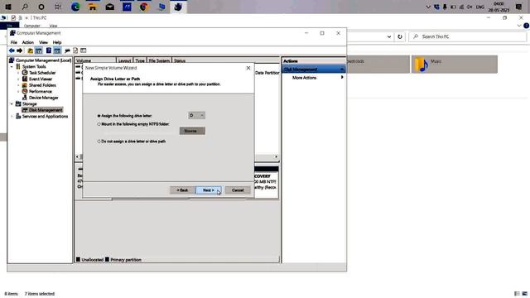The width and height of the screenshot is (530, 298).
Task: Collapse the System Tools tree node
Action: pyautogui.click(x=12, y=67)
